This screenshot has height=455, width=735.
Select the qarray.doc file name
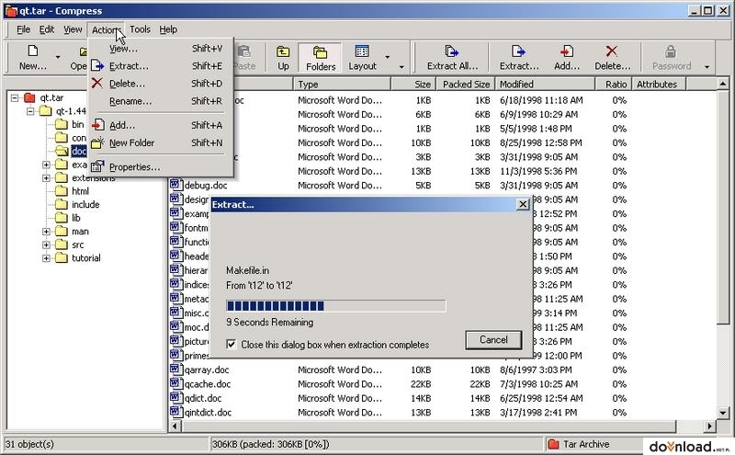coord(207,370)
